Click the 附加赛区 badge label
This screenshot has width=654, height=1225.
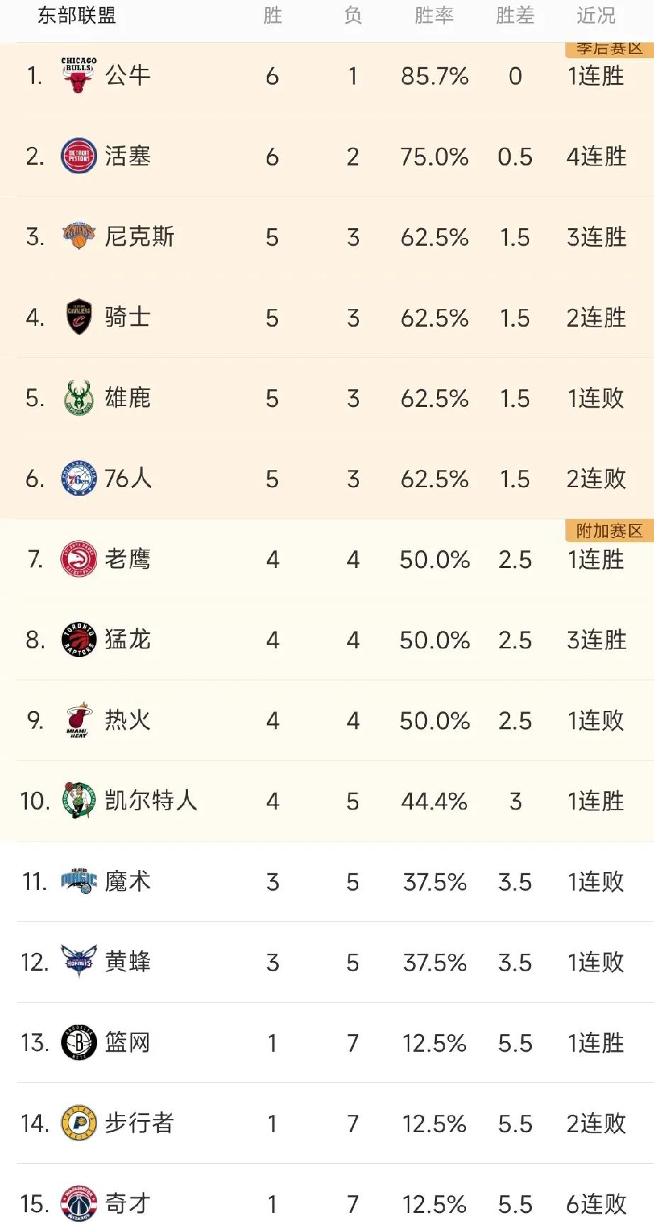[x=609, y=530]
